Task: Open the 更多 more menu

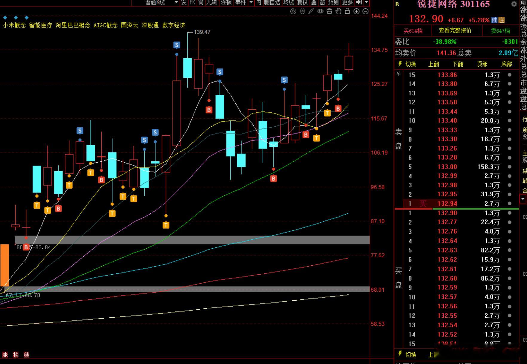Action: (x=347, y=2)
